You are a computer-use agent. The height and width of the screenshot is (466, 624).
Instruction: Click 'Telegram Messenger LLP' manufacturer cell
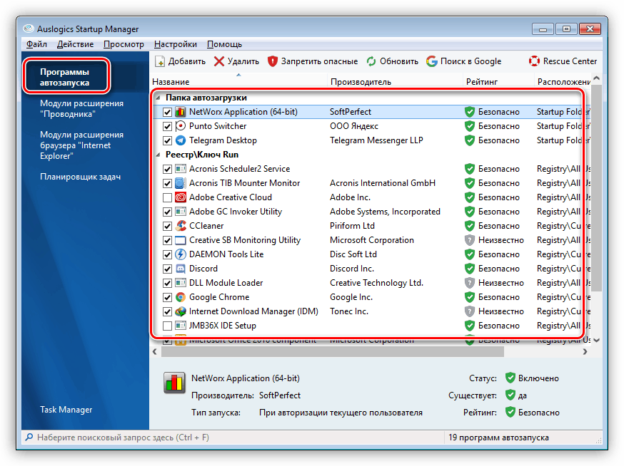point(376,140)
